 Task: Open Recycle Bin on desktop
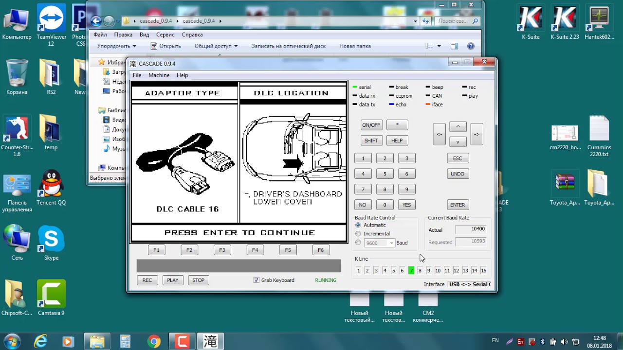point(17,78)
